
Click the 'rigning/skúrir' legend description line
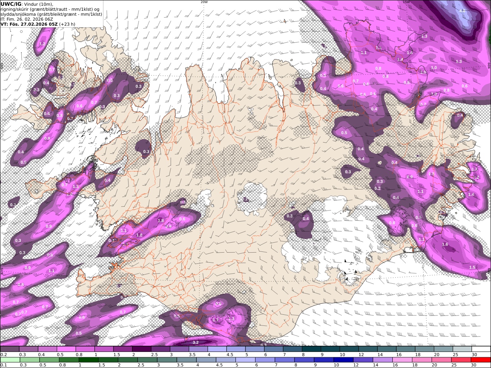point(50,9)
